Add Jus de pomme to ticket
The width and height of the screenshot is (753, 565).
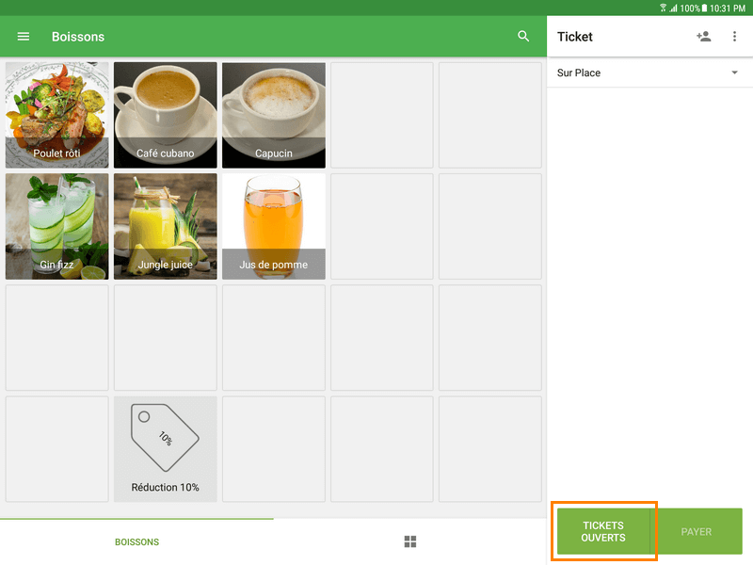pyautogui.click(x=274, y=226)
